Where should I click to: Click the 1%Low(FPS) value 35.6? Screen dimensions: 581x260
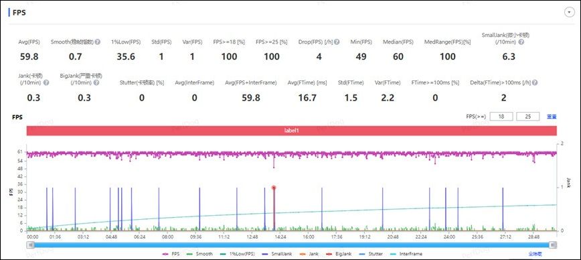click(x=126, y=57)
